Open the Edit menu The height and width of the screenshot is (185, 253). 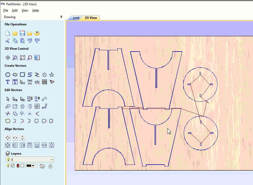(15, 10)
